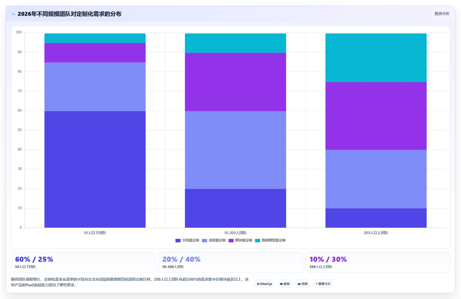Select the 流程级定制 segment of 200人以上团队 bar
The height and width of the screenshot is (299, 461).
pos(376,179)
